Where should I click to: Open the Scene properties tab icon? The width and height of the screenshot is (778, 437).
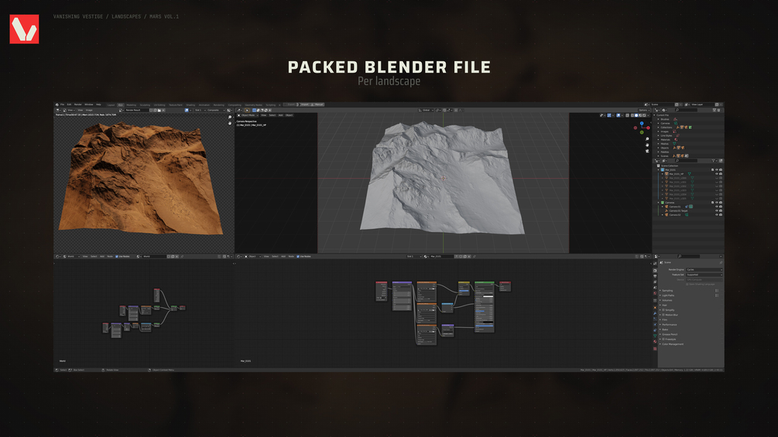coord(655,288)
